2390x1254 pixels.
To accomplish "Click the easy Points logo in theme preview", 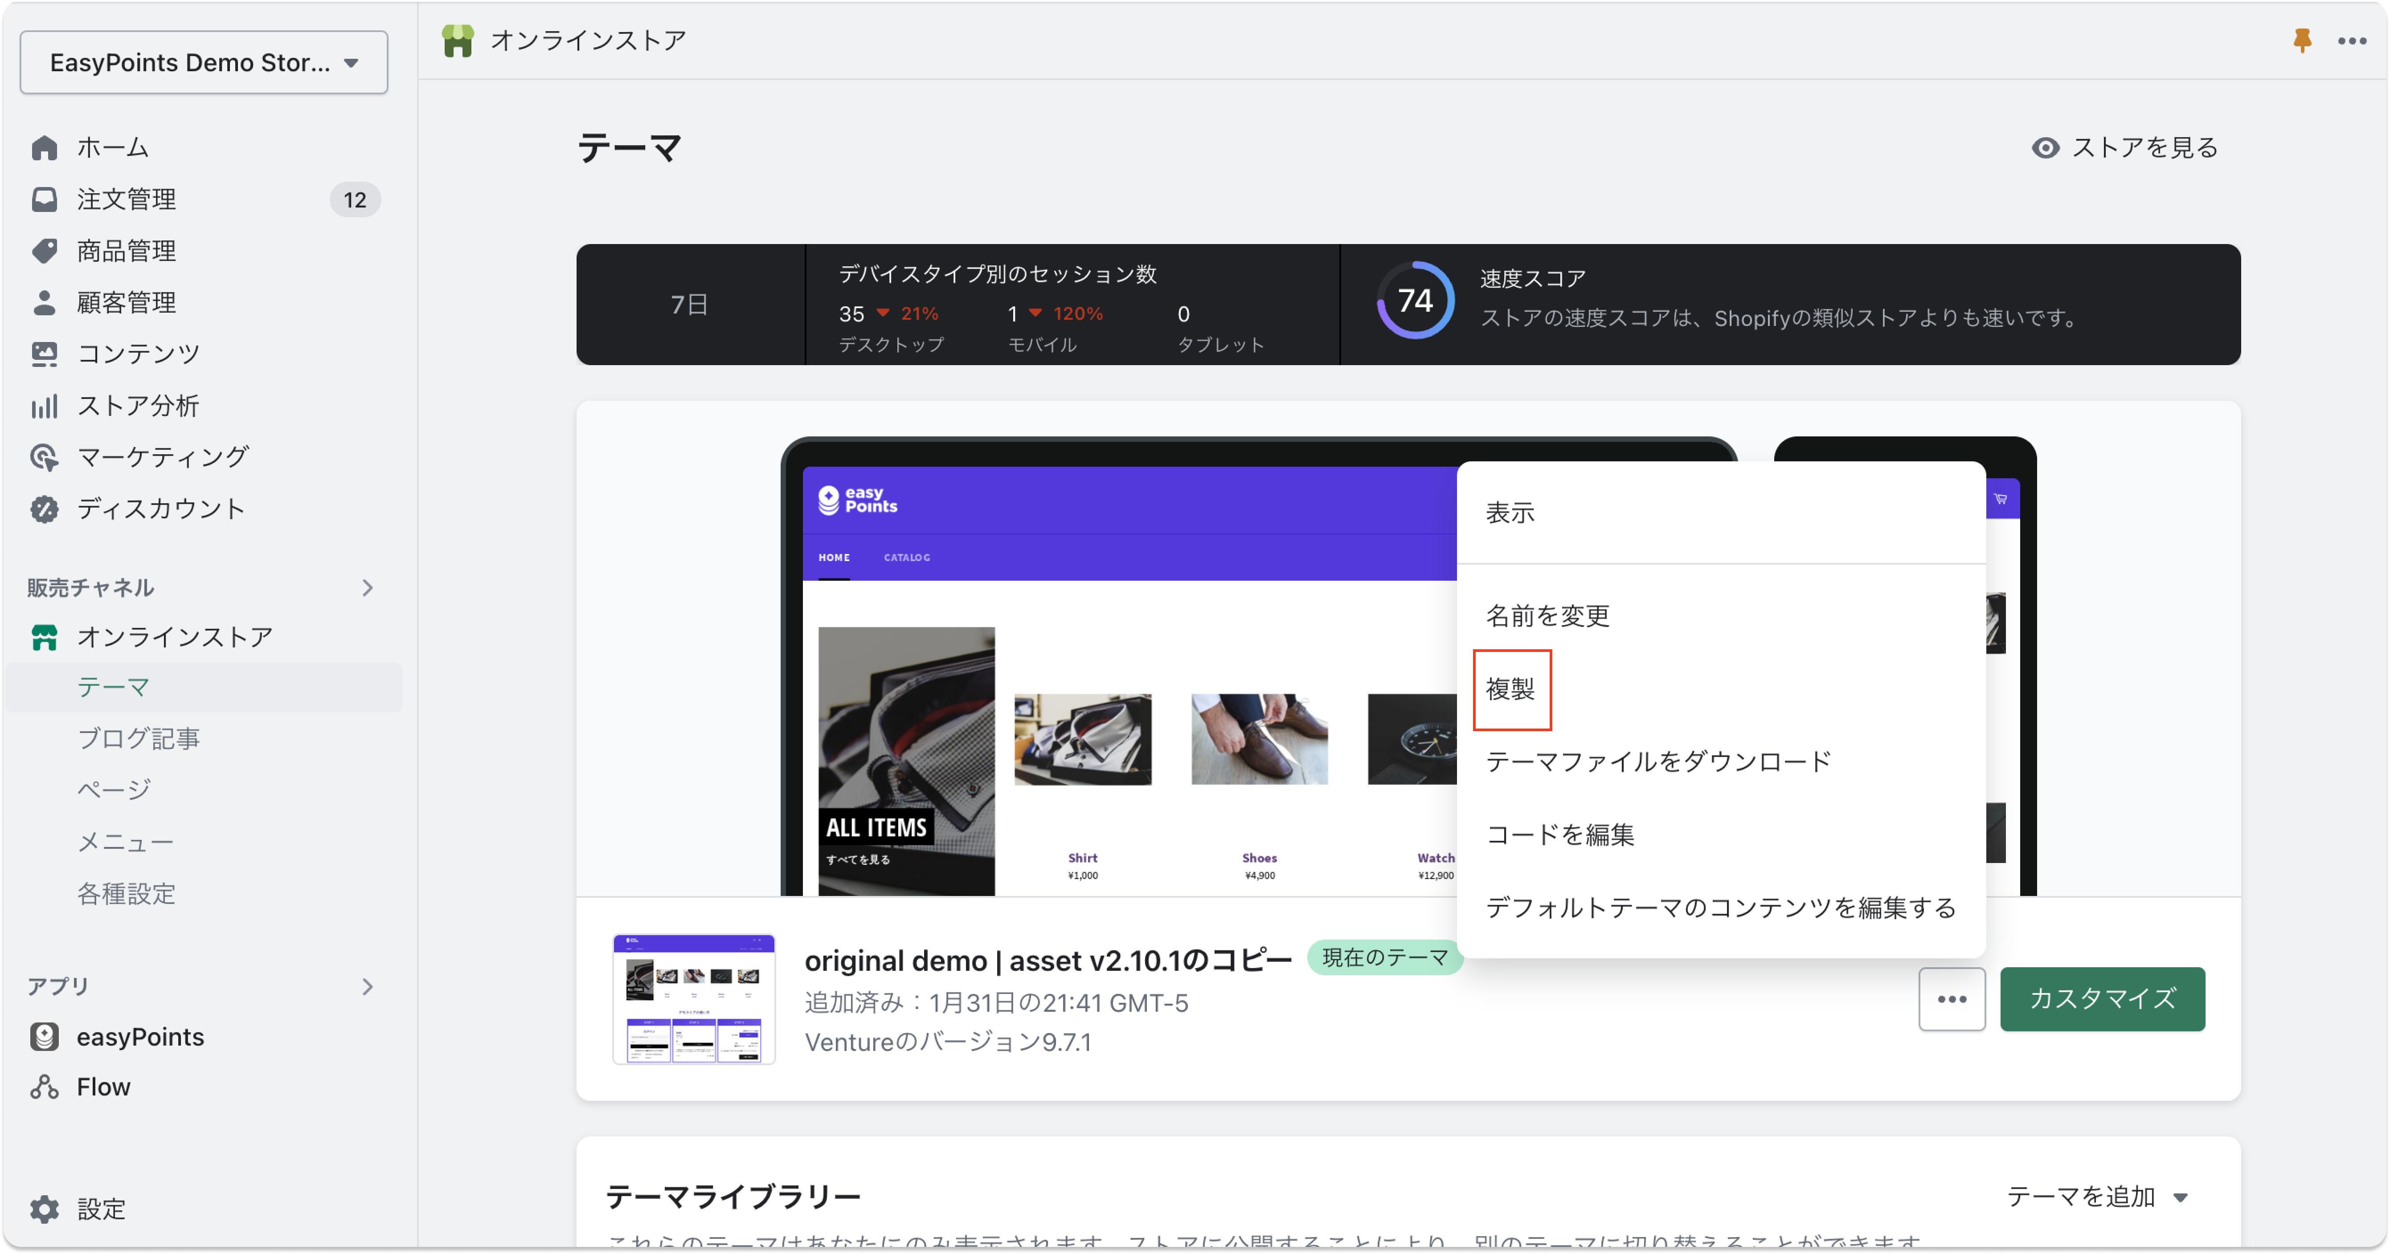I will click(x=857, y=500).
